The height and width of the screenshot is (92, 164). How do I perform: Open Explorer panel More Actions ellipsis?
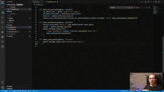pos(30,2)
